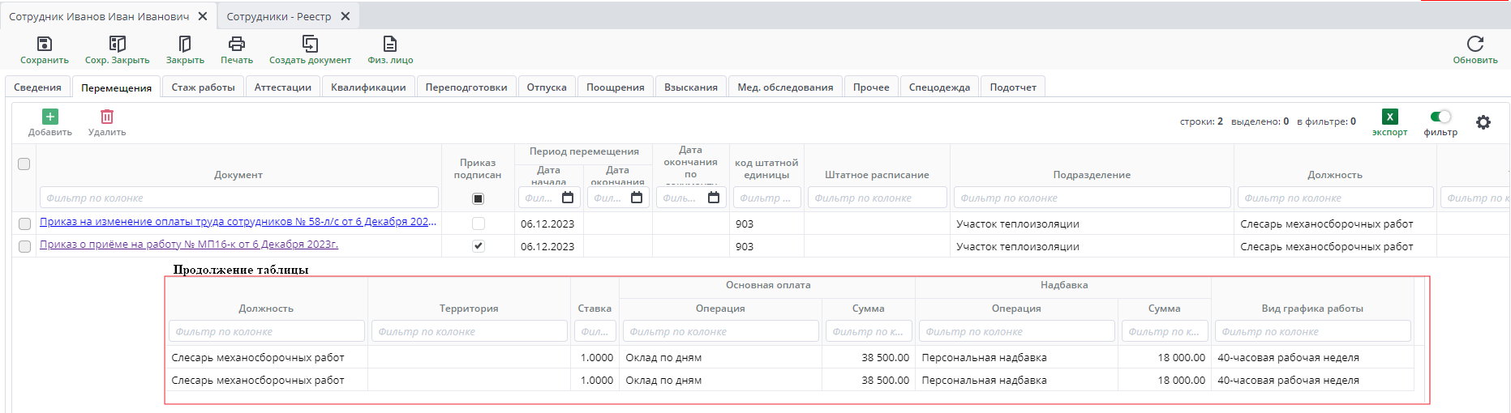This screenshot has height=413, width=1511.
Task: Click Save and Close (Сохр. Закрыть) icon
Action: [118, 45]
